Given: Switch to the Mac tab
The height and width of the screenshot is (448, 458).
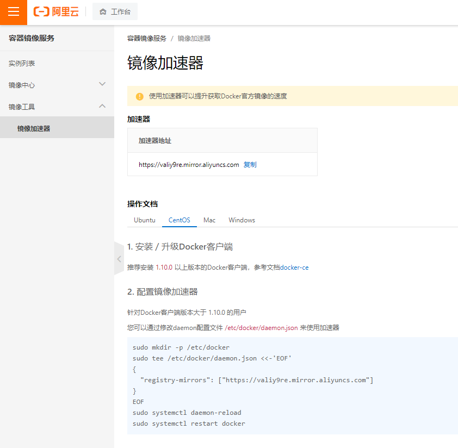Looking at the screenshot, I should tap(209, 220).
